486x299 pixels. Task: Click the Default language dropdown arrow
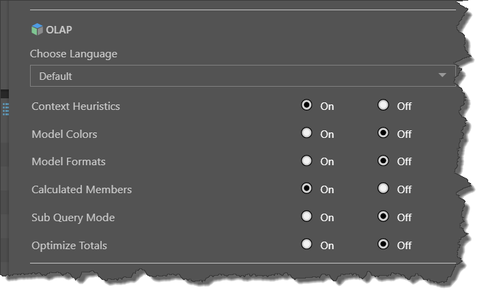pos(442,75)
